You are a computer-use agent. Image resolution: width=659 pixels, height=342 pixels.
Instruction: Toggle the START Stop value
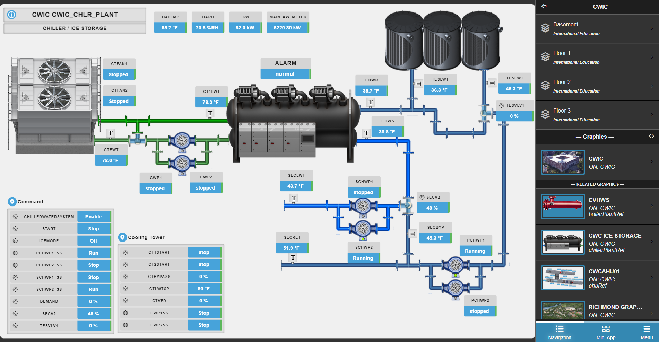click(94, 229)
